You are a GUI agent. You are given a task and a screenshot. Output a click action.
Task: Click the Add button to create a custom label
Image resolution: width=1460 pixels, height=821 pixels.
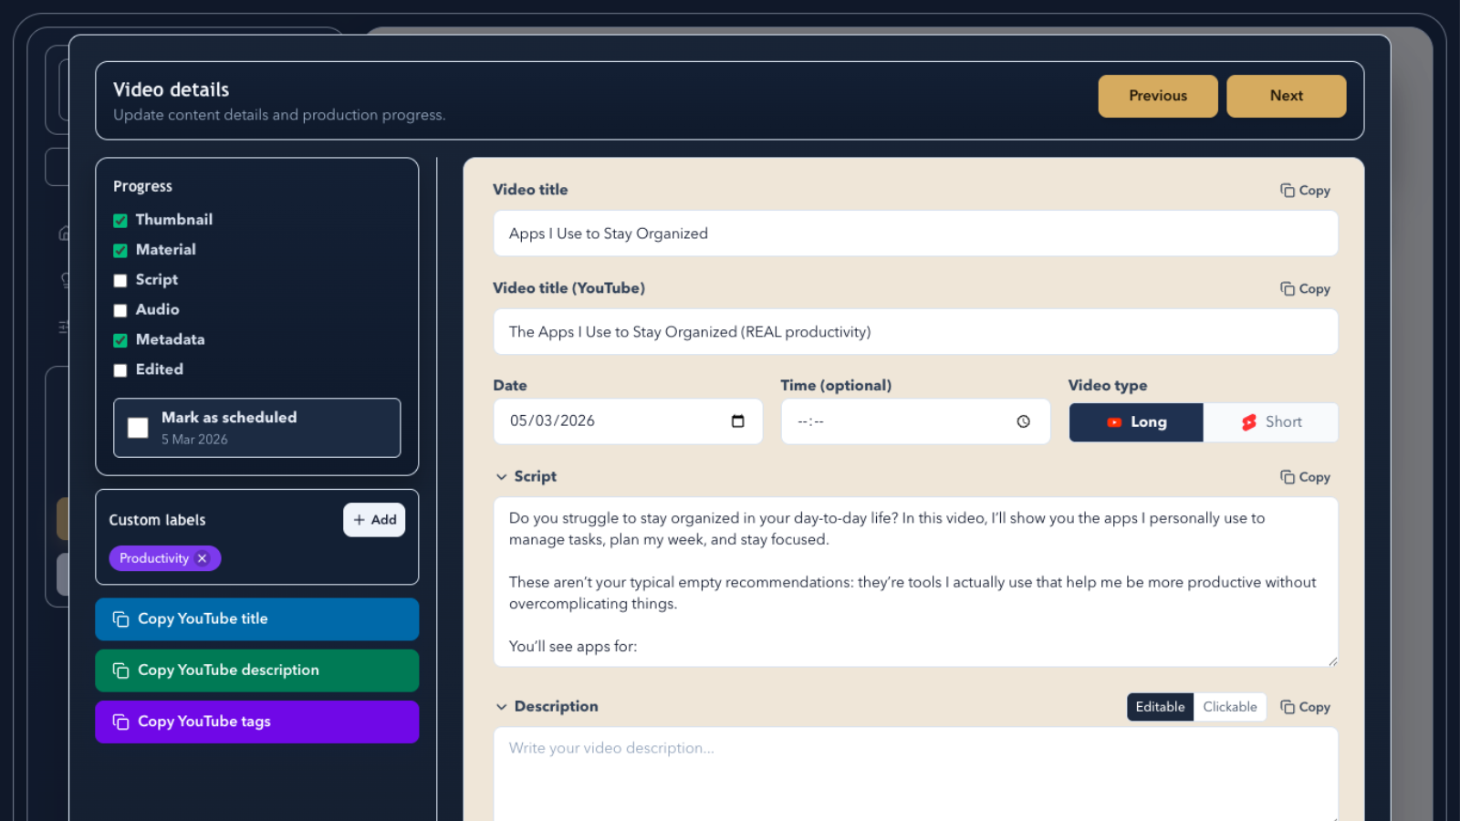(374, 519)
